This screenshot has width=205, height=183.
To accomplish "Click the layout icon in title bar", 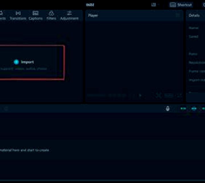I will tap(153, 5).
